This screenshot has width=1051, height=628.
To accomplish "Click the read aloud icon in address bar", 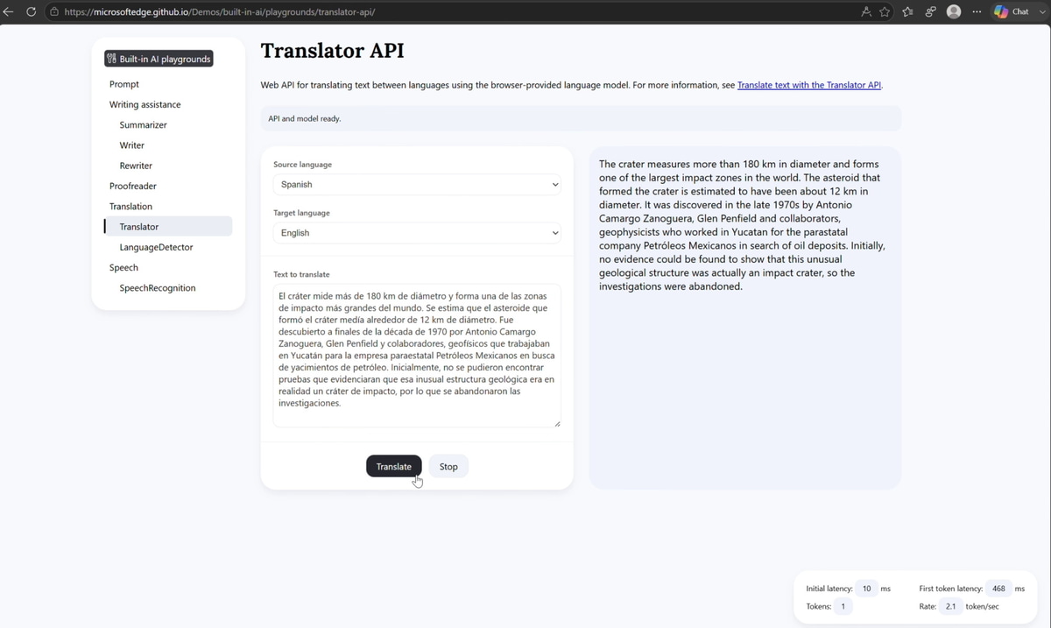I will (865, 12).
